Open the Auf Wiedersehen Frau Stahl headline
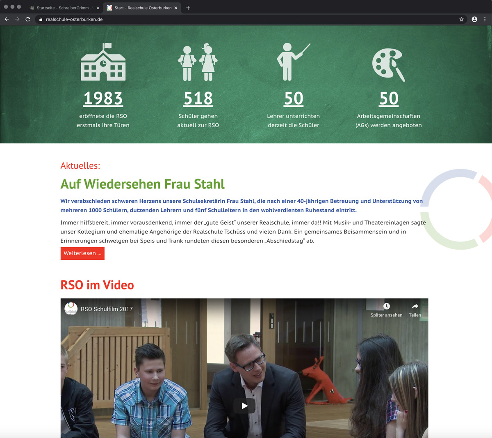Image resolution: width=492 pixels, height=438 pixels. click(x=142, y=184)
